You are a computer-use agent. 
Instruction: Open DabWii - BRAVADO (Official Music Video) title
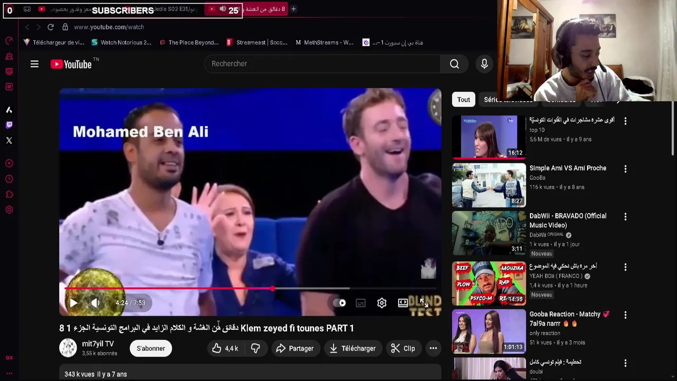(x=568, y=221)
